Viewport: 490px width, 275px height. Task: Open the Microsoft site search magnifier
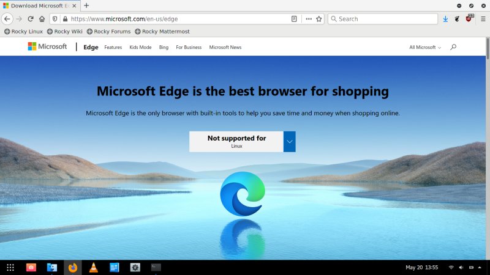click(453, 47)
